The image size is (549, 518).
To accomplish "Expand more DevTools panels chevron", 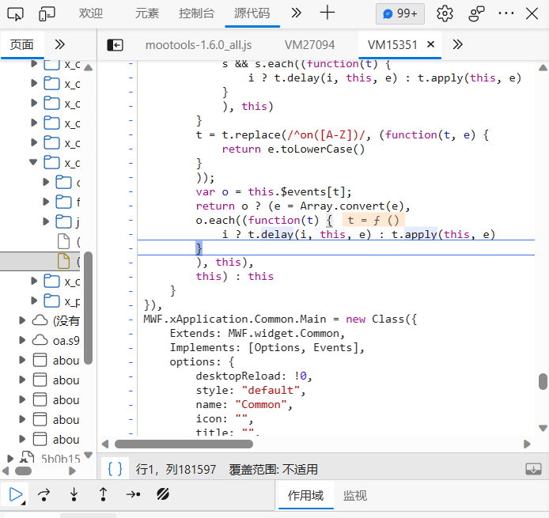I will coord(296,13).
